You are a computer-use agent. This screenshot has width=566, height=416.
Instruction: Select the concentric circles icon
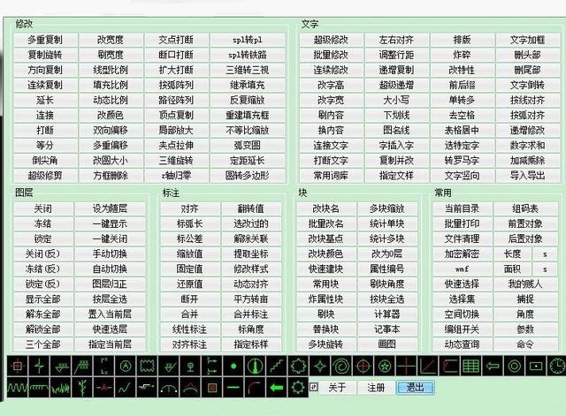[515, 367]
